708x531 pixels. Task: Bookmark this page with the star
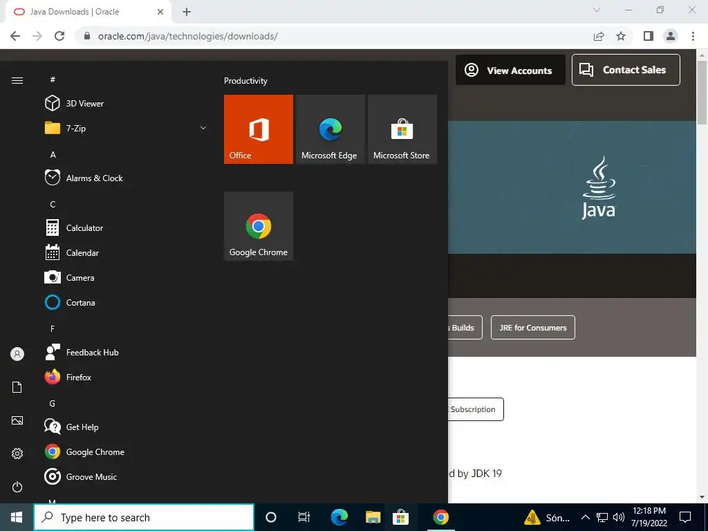coord(621,36)
